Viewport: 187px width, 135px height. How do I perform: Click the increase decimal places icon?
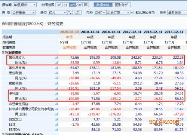[78, 12]
